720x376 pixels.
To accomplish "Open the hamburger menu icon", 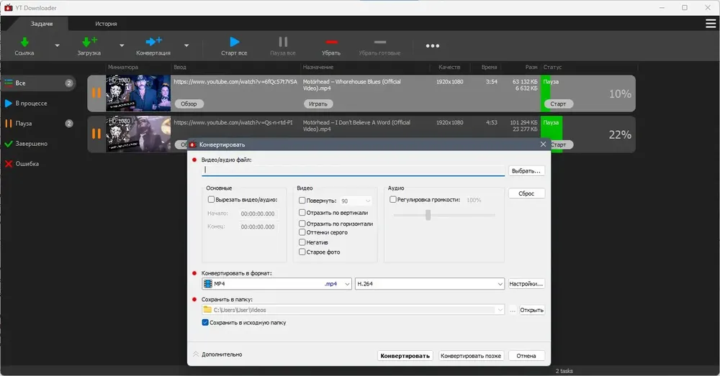I will click(x=711, y=24).
